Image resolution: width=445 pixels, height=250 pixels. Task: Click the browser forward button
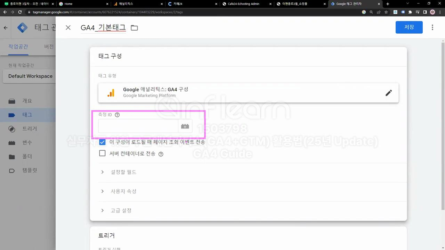pos(13,12)
